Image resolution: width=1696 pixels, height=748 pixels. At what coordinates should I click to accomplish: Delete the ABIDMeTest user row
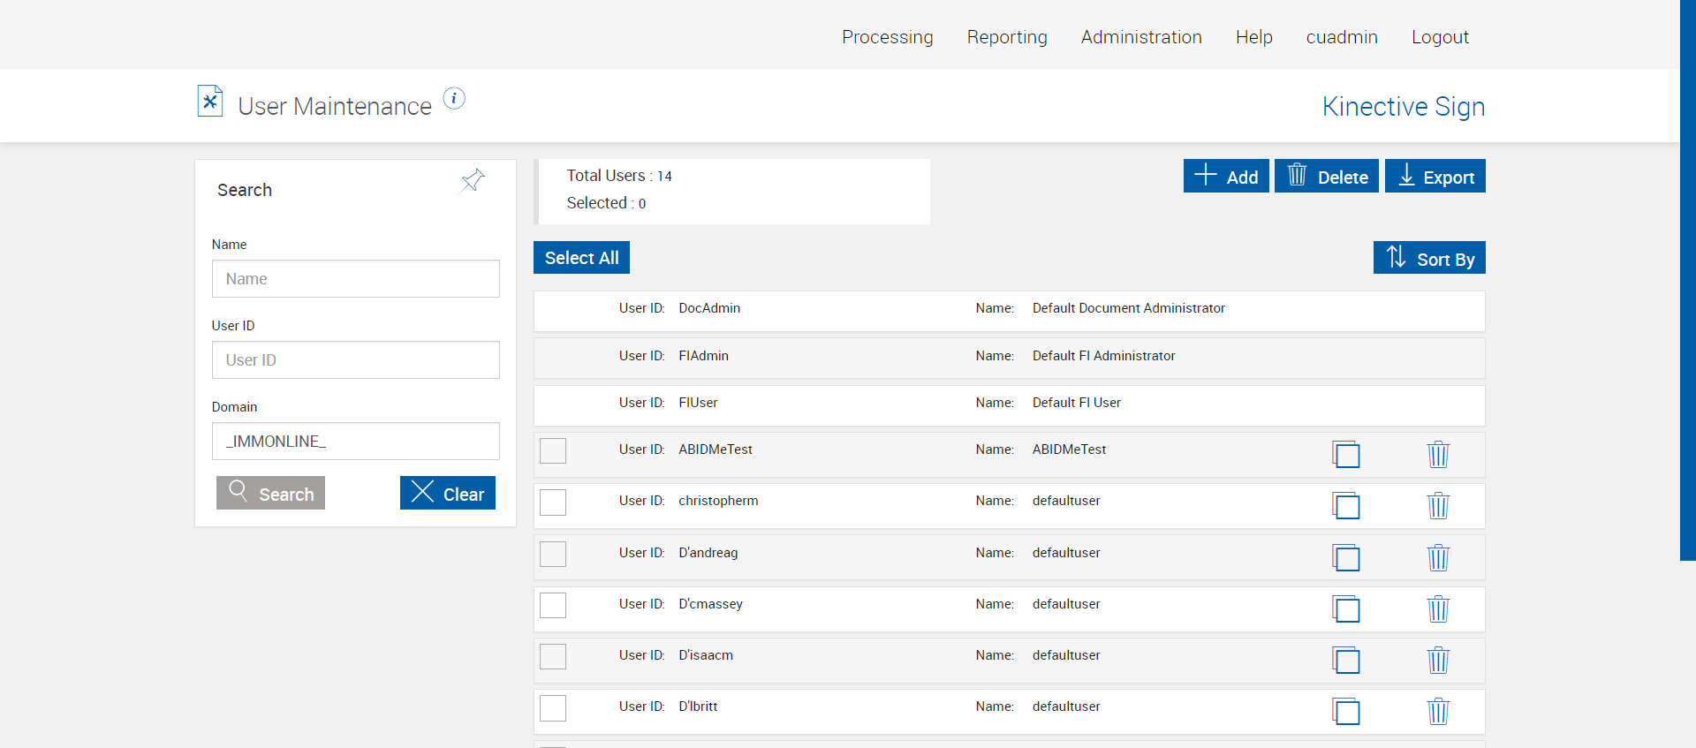pos(1438,455)
